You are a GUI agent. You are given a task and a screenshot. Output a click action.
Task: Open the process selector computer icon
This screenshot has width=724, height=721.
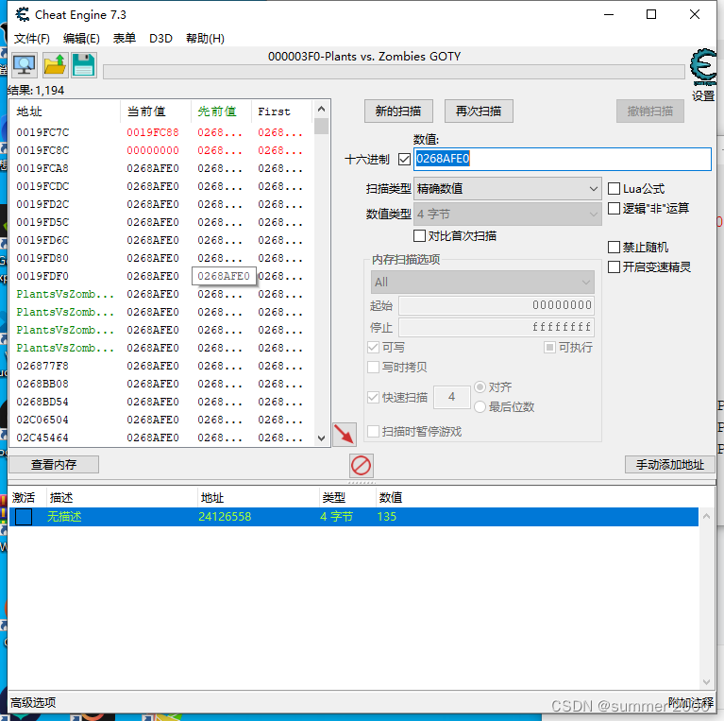[24, 64]
